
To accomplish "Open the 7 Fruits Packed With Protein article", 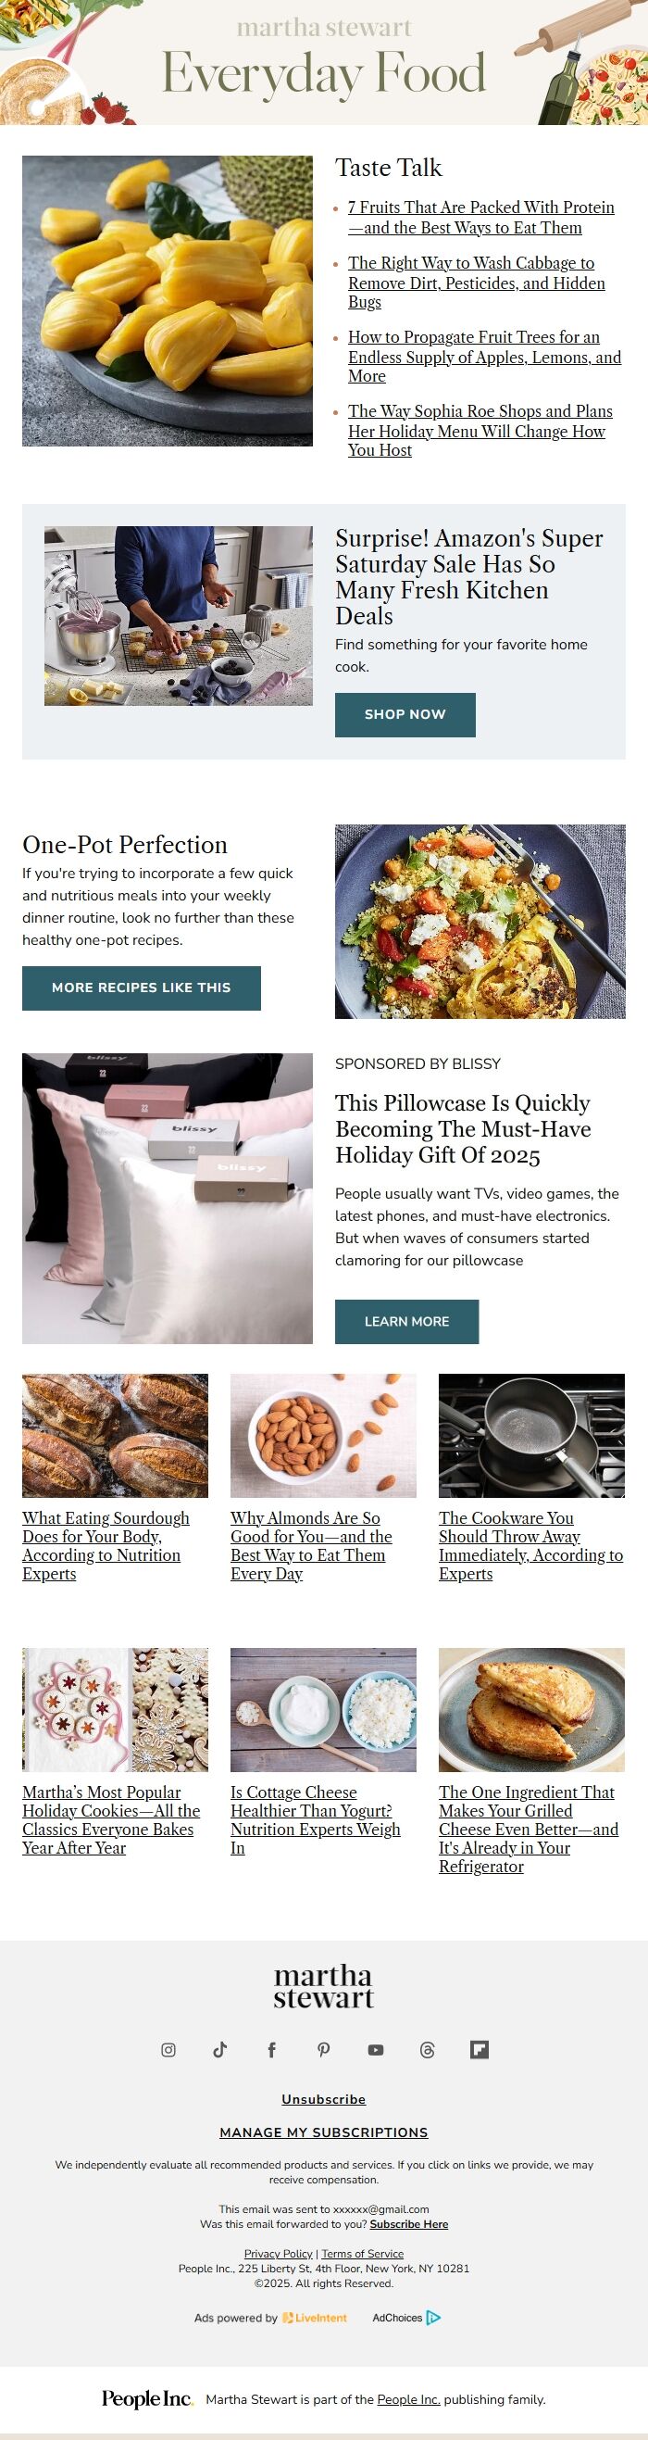I will (x=480, y=217).
